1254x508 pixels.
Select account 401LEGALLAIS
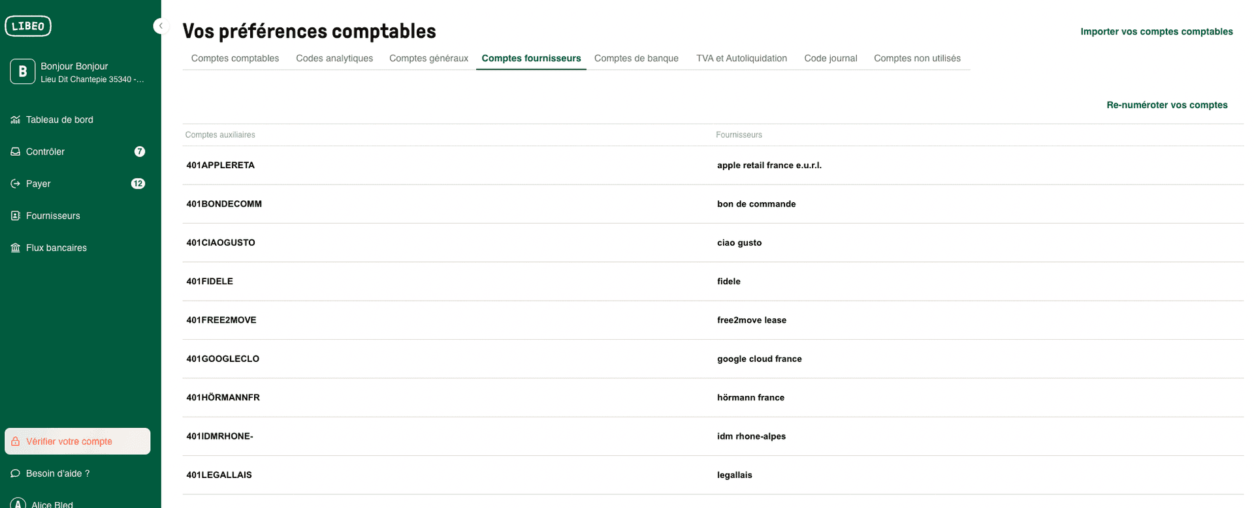pyautogui.click(x=219, y=475)
